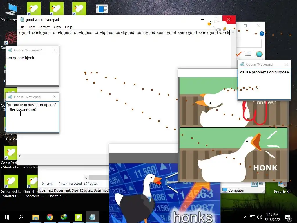Open the Windows Start menu
Image resolution: width=297 pixels, height=223 pixels.
[7, 217]
